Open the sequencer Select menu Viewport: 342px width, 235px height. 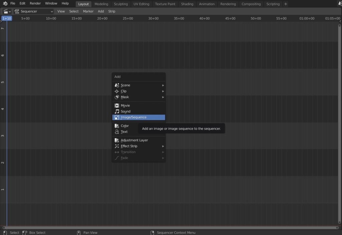74,11
